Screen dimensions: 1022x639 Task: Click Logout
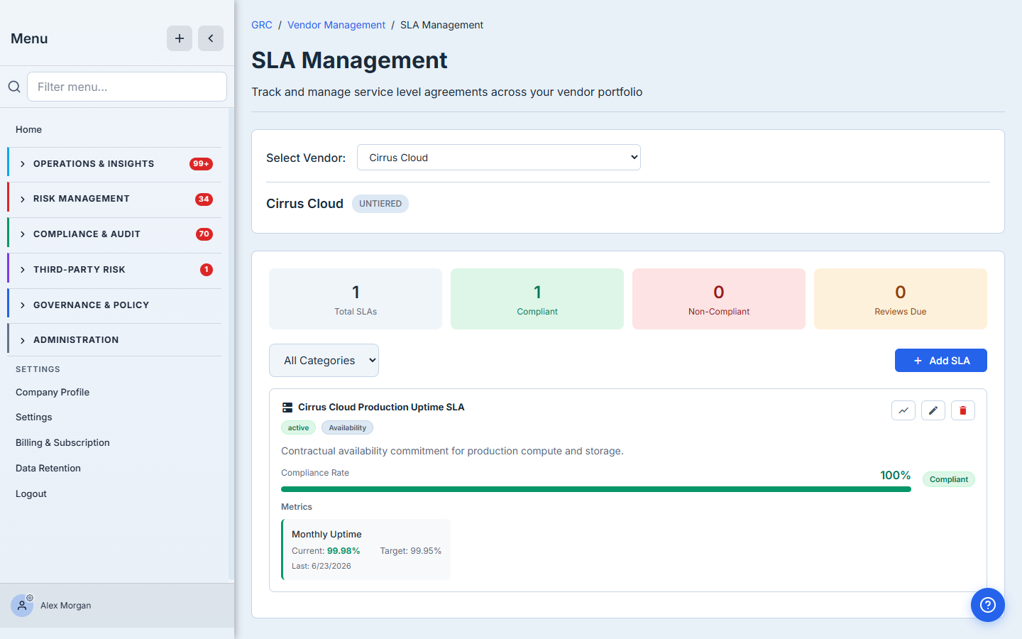(x=31, y=494)
